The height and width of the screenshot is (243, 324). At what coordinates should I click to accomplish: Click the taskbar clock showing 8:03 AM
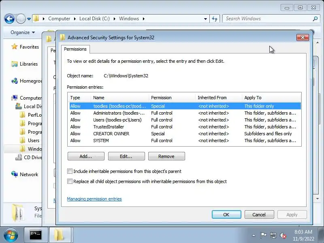(x=303, y=235)
